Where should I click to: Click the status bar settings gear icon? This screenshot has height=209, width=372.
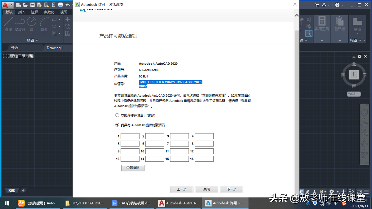point(331,192)
